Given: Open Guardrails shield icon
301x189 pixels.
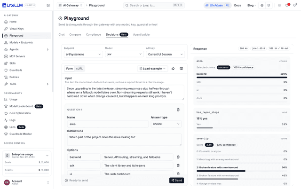Looking at the screenshot, I should (6, 70).
